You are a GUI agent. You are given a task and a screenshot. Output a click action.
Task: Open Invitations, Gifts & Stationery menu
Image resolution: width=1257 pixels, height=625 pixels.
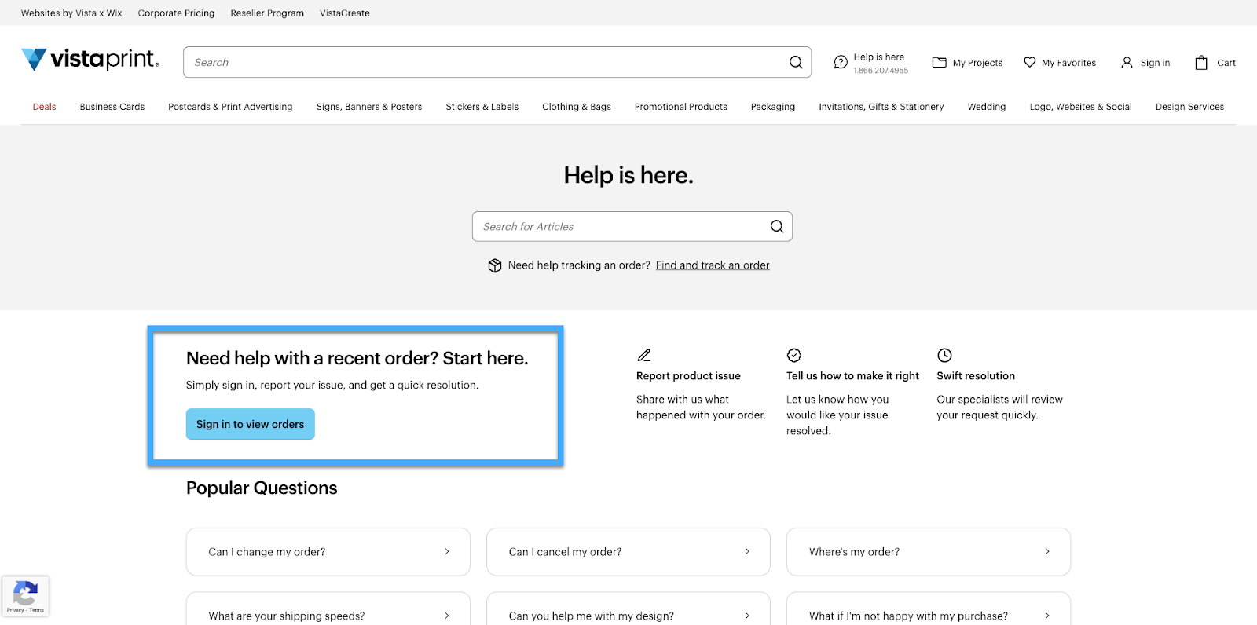point(881,107)
